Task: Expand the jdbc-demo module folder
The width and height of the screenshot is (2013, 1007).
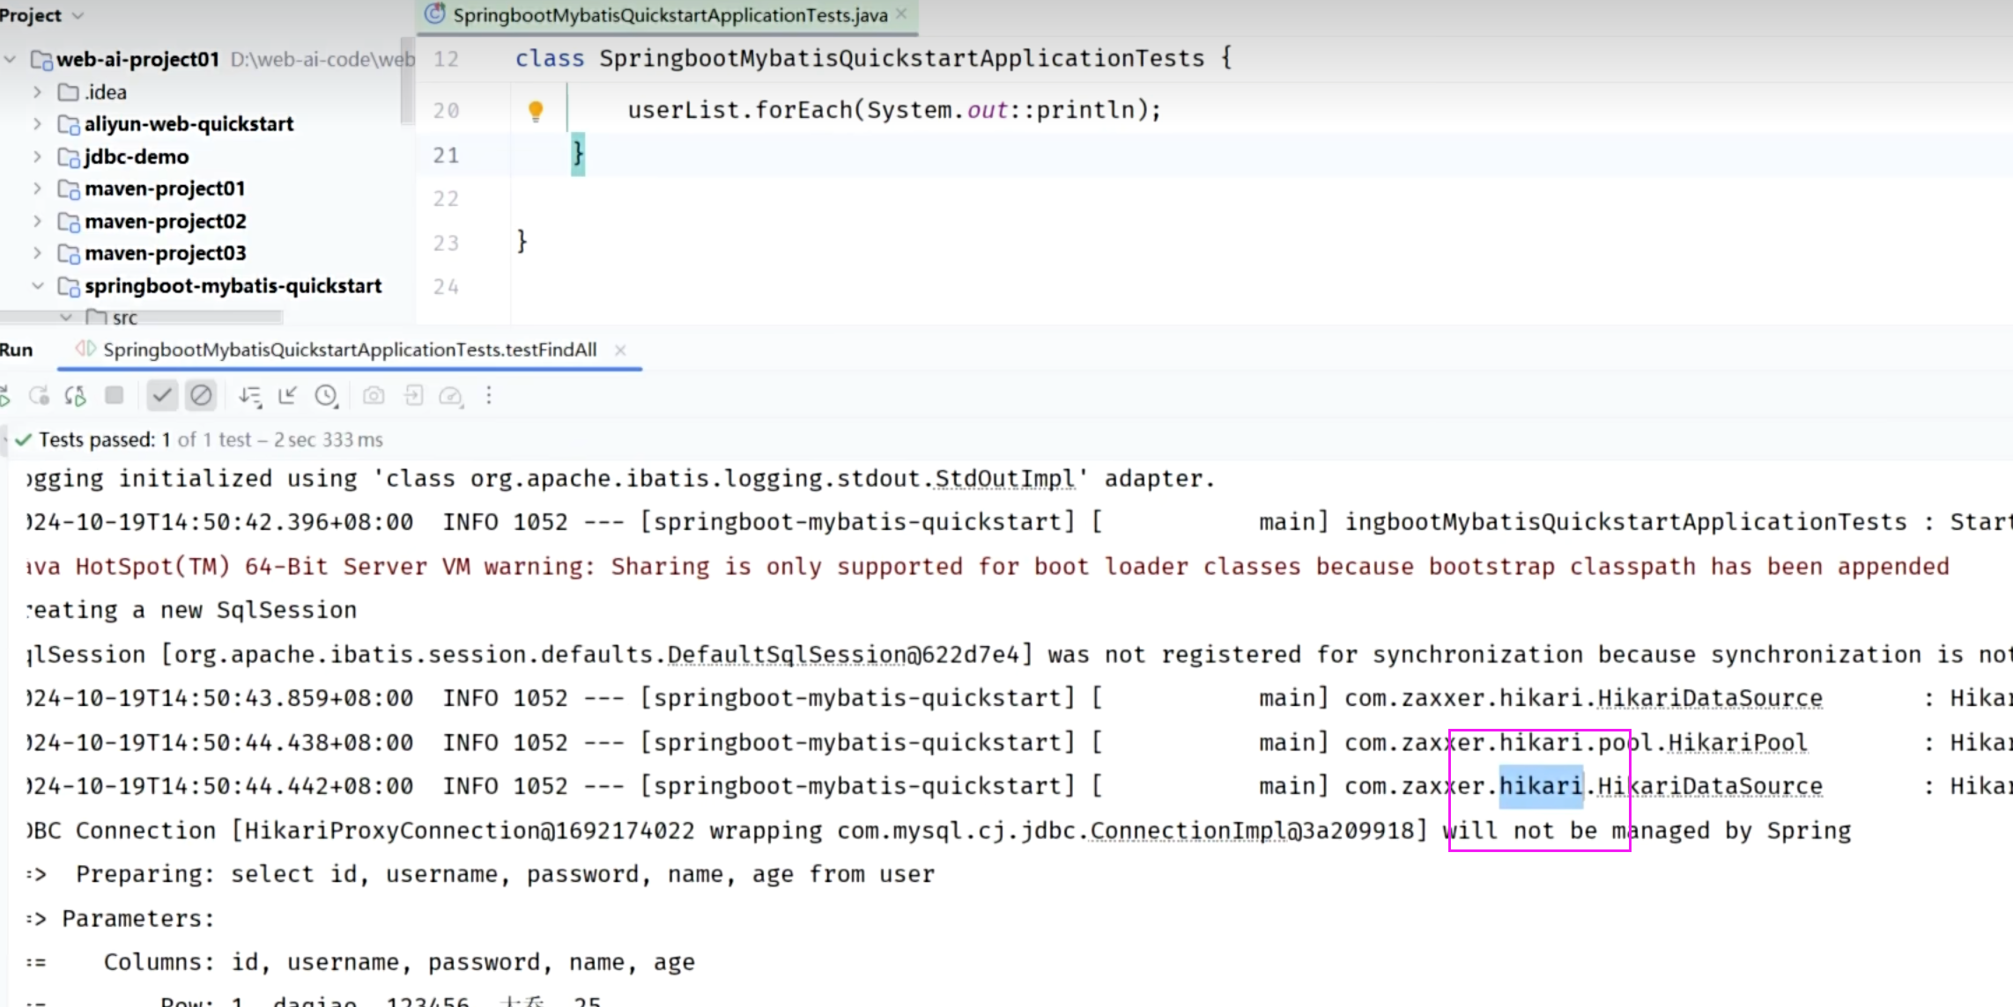Action: (x=37, y=157)
